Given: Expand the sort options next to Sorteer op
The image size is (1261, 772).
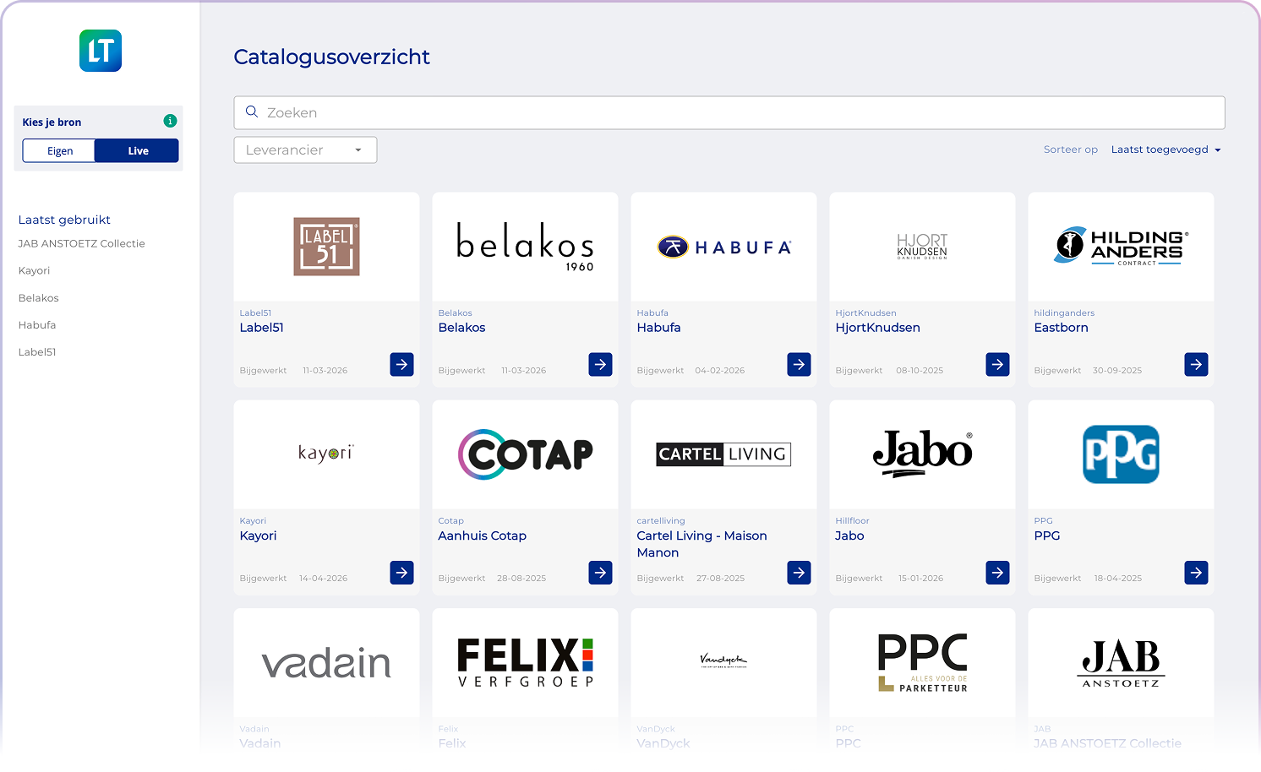Looking at the screenshot, I should (1166, 150).
